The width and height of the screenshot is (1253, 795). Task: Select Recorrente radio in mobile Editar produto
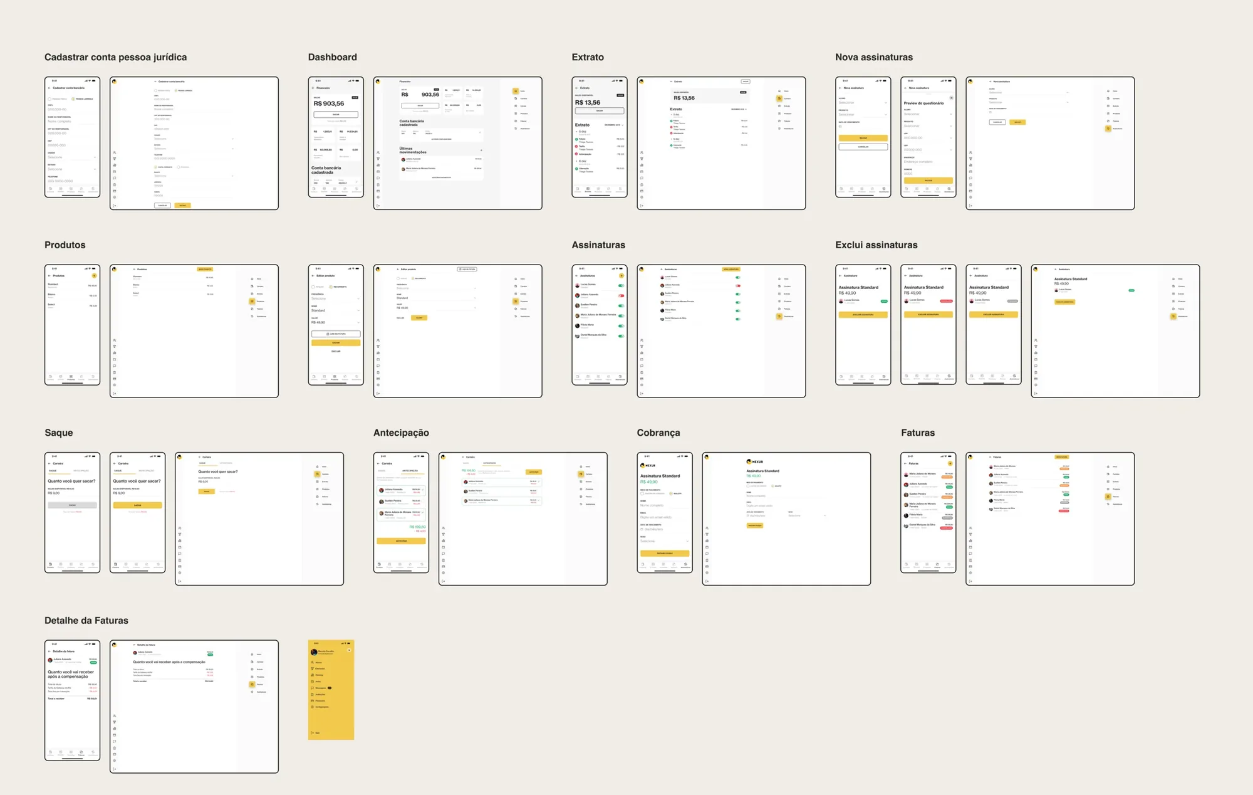[331, 287]
